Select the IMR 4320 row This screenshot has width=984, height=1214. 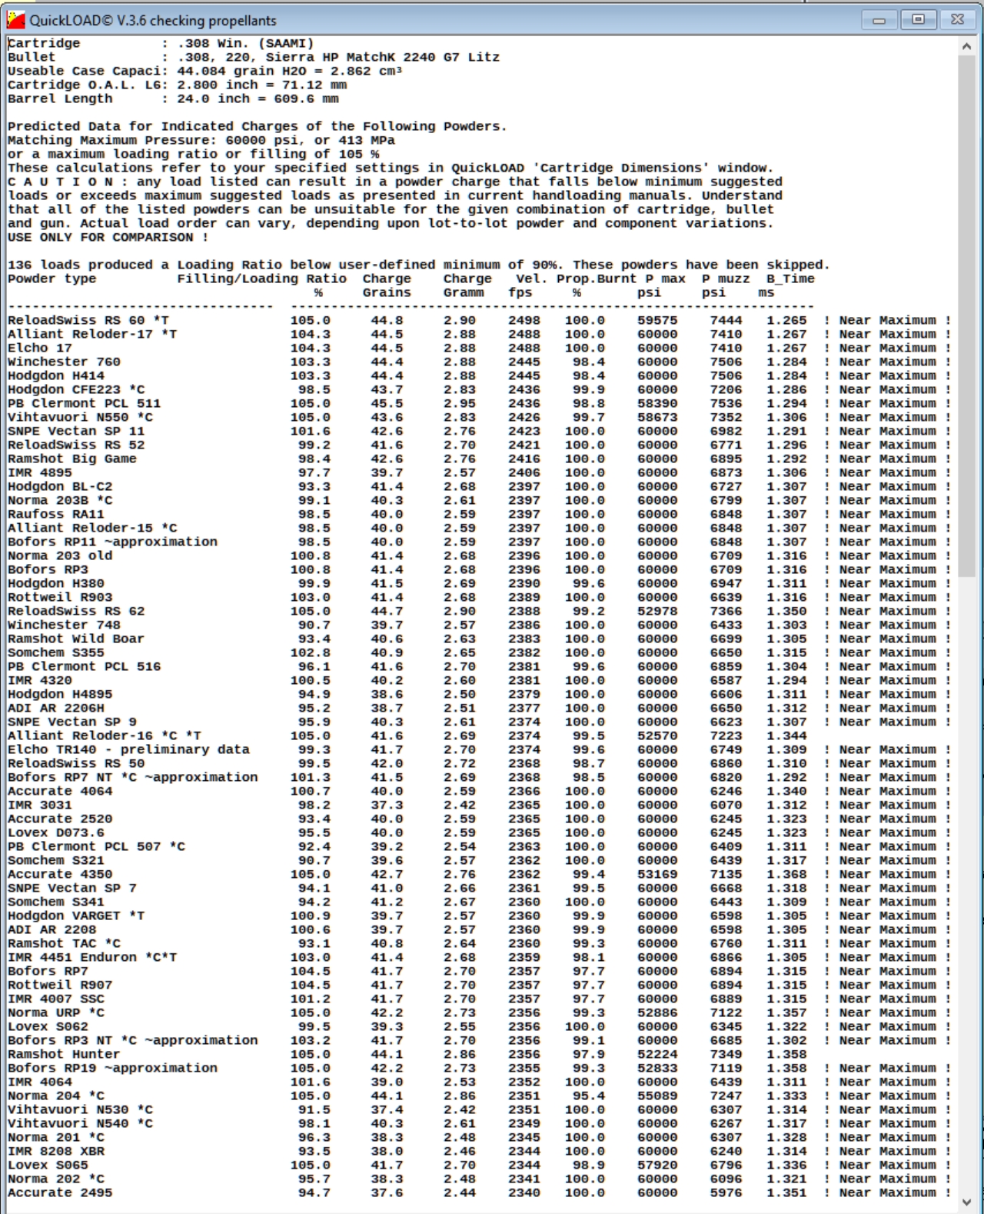tap(479, 681)
